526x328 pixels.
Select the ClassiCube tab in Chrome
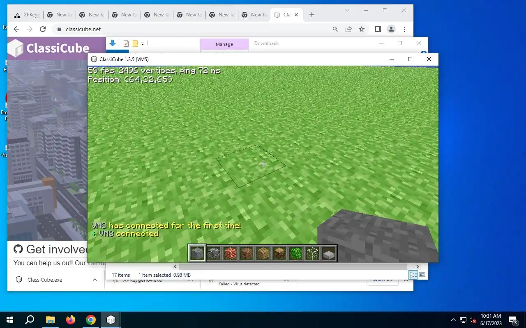pos(287,15)
